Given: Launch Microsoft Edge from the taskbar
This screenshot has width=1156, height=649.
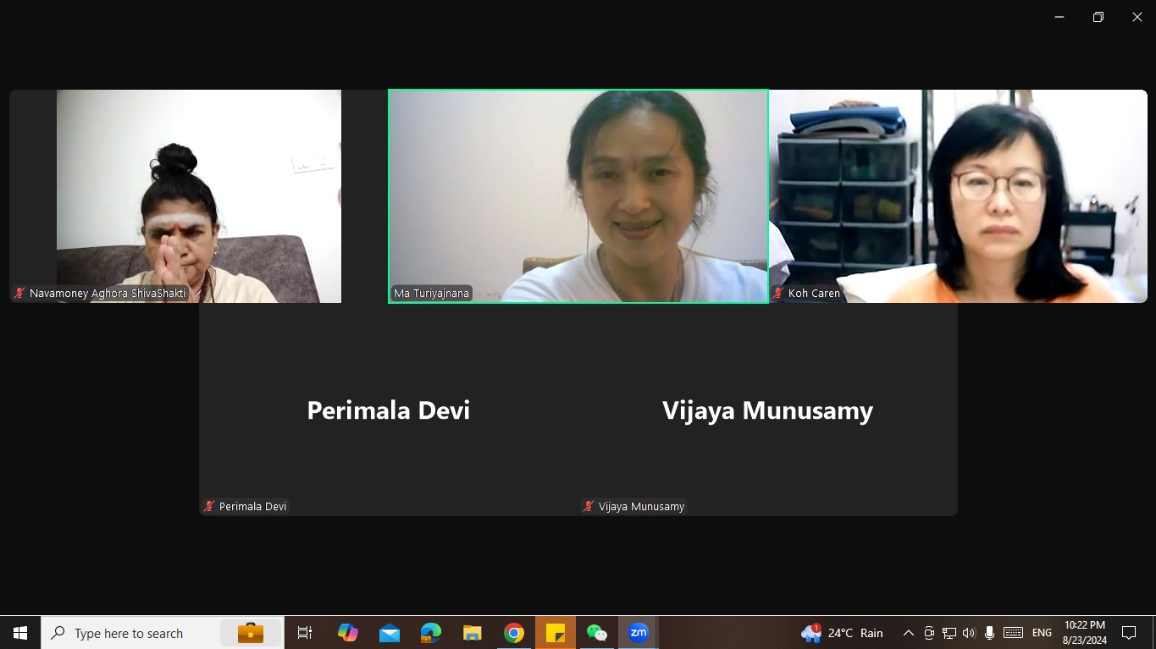Looking at the screenshot, I should [431, 632].
